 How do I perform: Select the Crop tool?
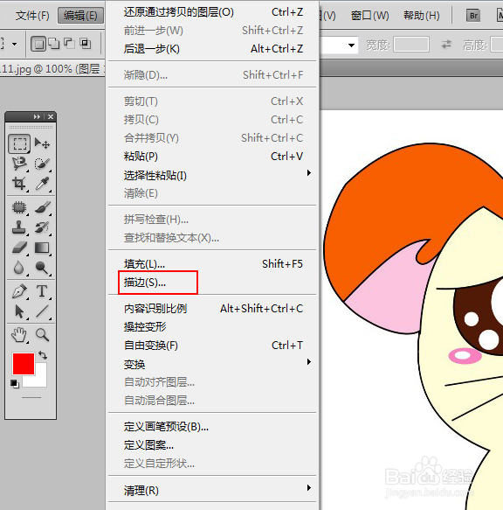19,184
